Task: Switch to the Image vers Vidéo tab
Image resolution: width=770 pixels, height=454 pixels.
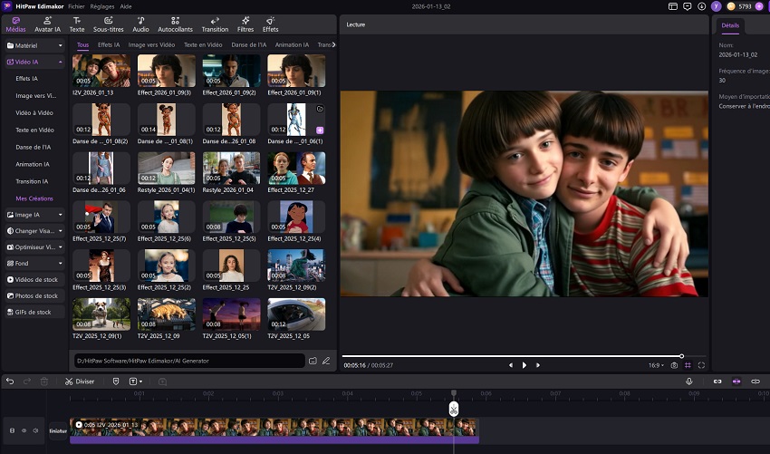Action: (x=151, y=44)
